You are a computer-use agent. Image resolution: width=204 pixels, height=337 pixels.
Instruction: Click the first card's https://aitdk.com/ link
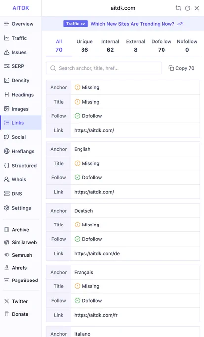[94, 130]
